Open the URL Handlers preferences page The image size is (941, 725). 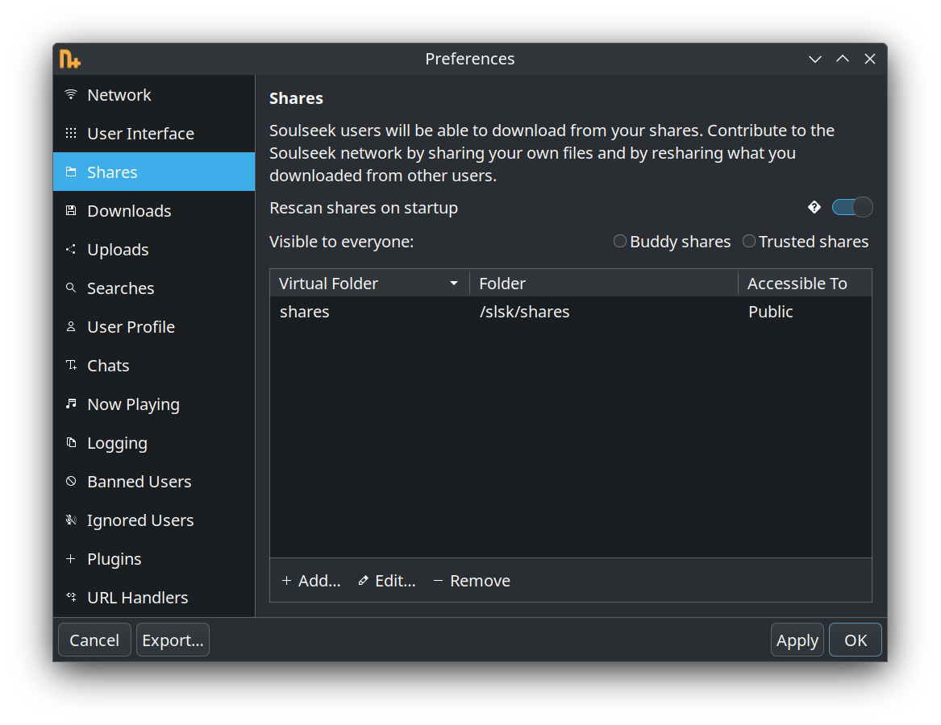tap(154, 597)
